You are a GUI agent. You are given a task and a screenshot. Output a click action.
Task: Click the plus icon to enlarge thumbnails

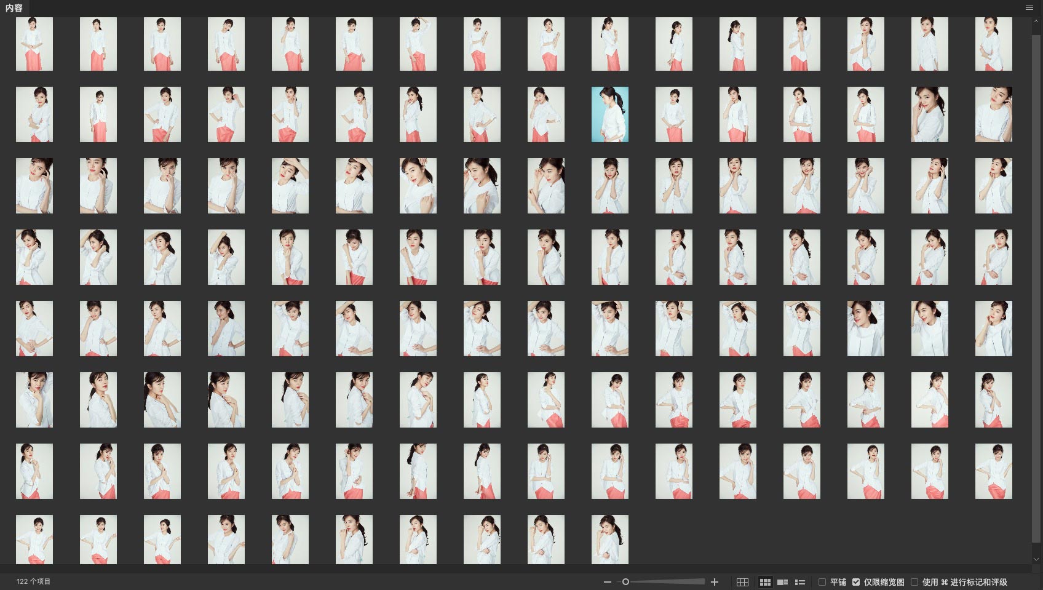715,582
